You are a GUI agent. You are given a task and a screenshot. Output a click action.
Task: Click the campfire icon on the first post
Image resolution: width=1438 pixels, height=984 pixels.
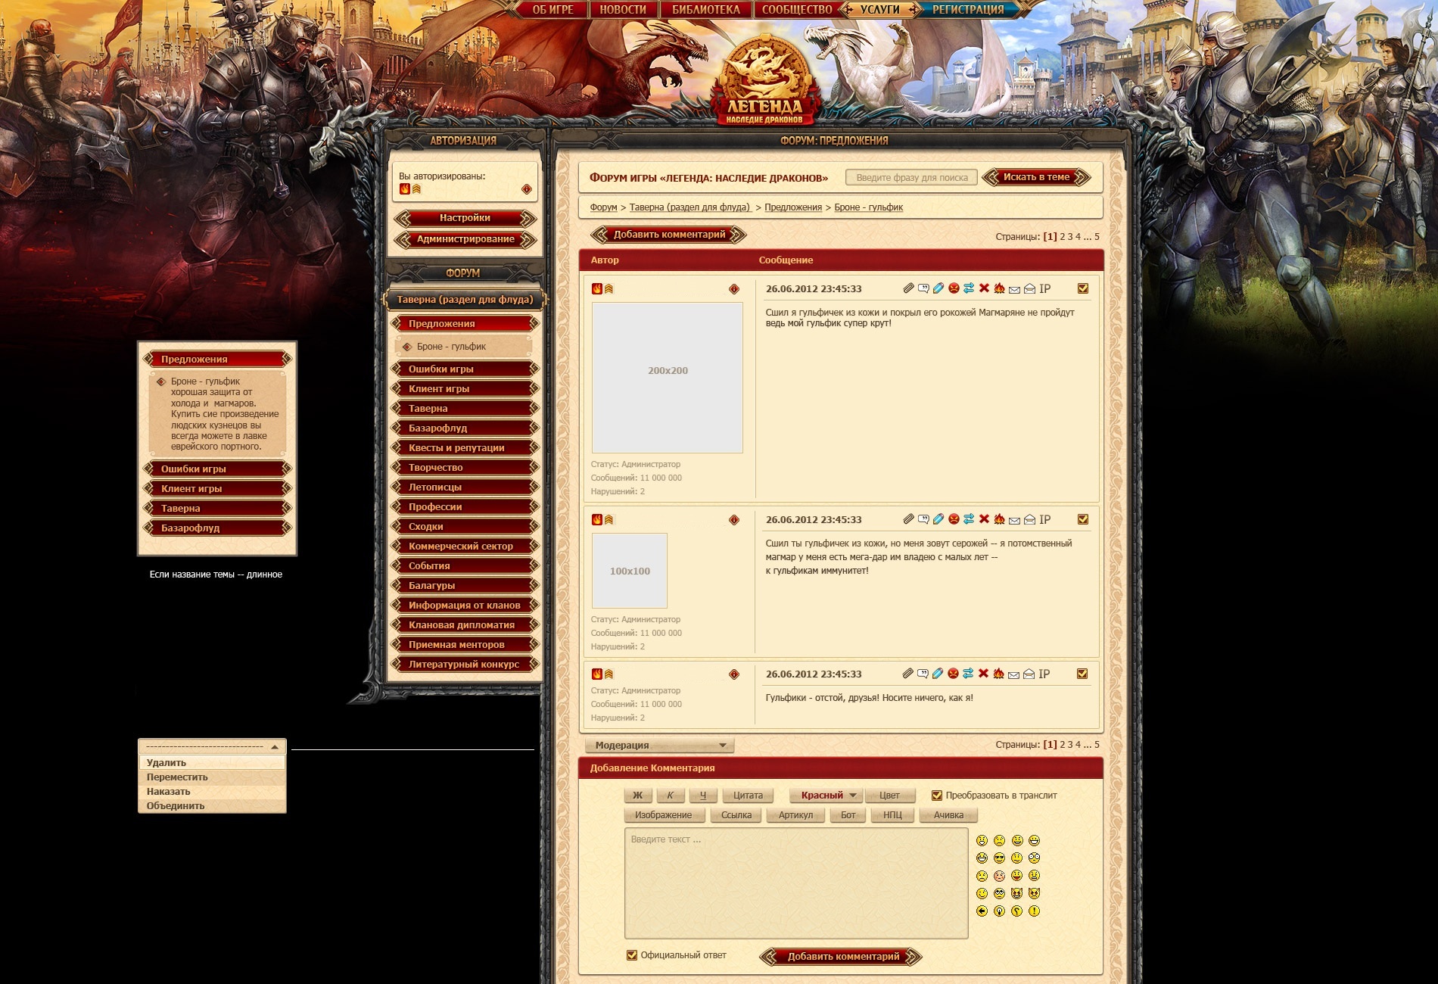tap(999, 288)
